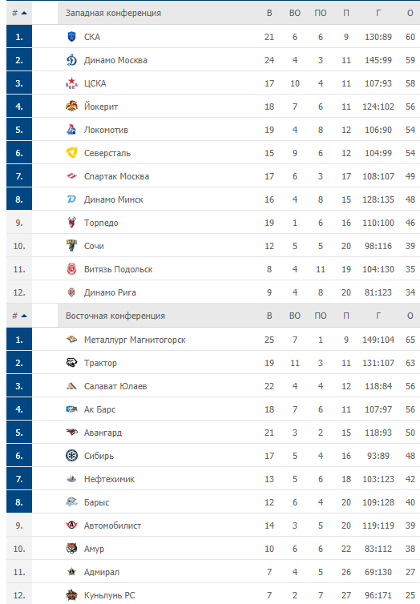Click the Автомобилист logo icon
The image size is (420, 604).
[x=71, y=525]
